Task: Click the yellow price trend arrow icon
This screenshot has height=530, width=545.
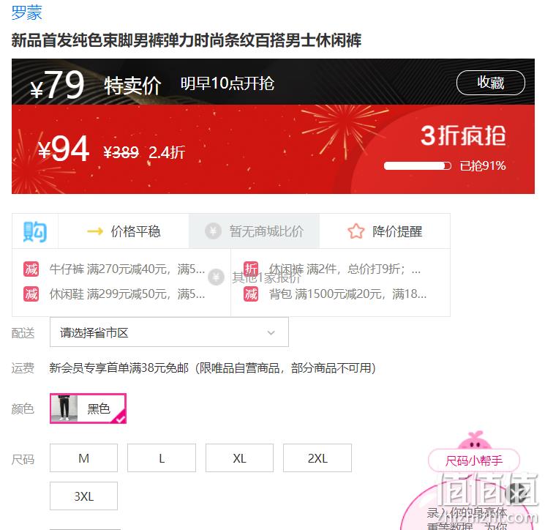Action: pos(95,231)
